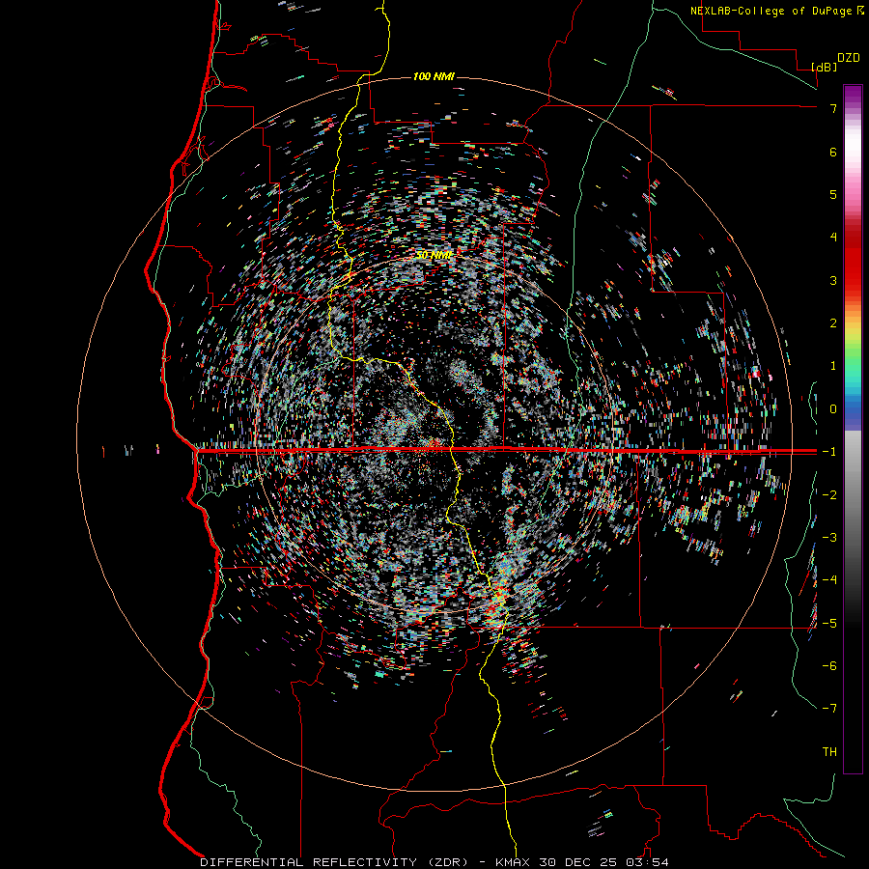Select the -1 value on the color scale
The height and width of the screenshot is (869, 869).
829,452
